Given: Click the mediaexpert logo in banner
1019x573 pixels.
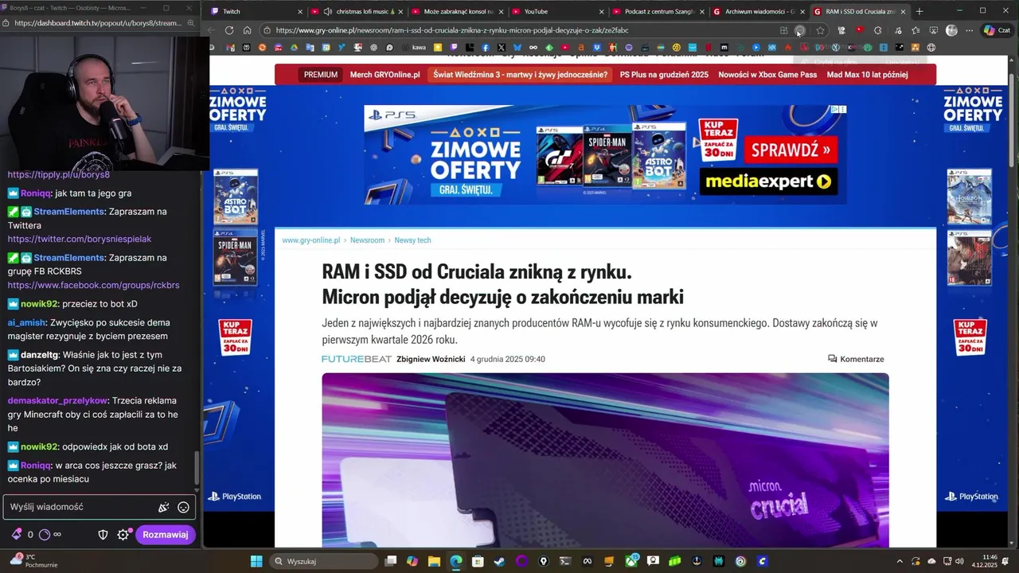Looking at the screenshot, I should tap(769, 181).
